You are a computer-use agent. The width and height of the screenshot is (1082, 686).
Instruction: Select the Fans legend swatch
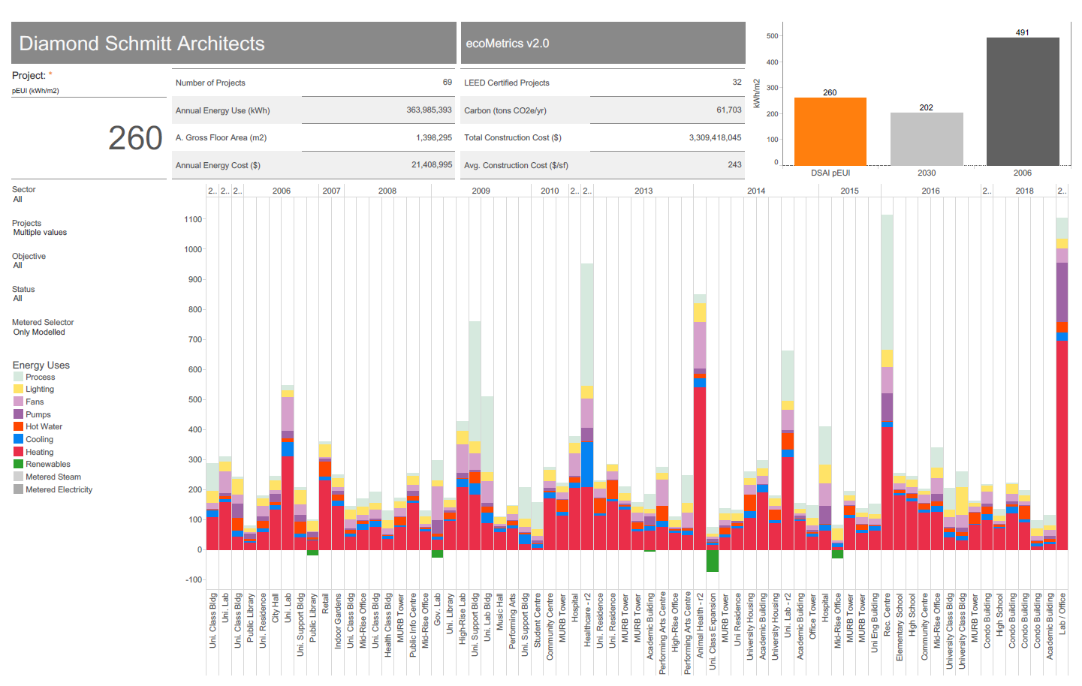[18, 402]
